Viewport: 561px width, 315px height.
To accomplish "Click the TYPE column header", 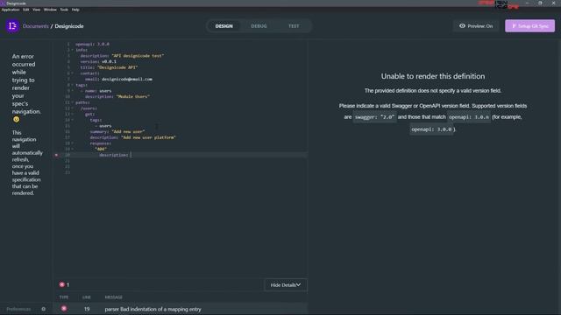I will click(64, 297).
